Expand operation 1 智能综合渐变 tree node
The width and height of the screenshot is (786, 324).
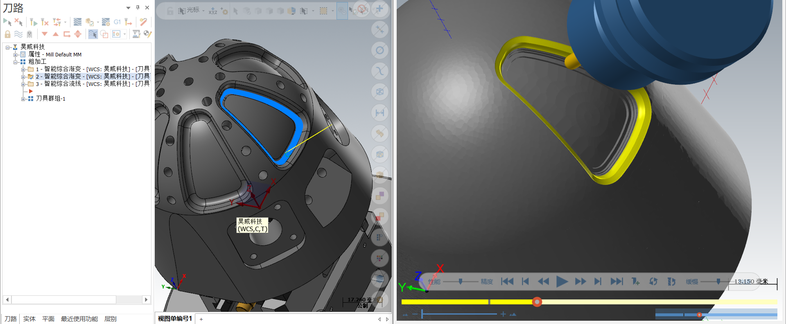point(23,70)
